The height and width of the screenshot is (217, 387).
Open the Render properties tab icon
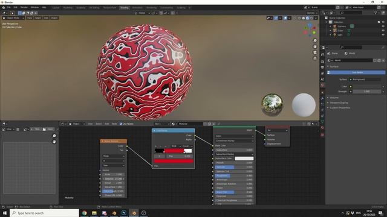[322, 61]
